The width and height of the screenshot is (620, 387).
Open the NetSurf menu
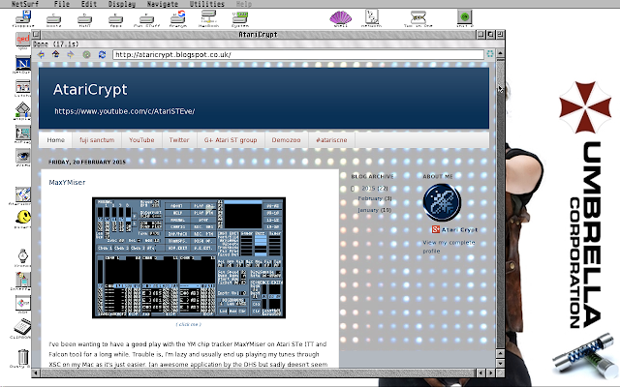tap(25, 4)
